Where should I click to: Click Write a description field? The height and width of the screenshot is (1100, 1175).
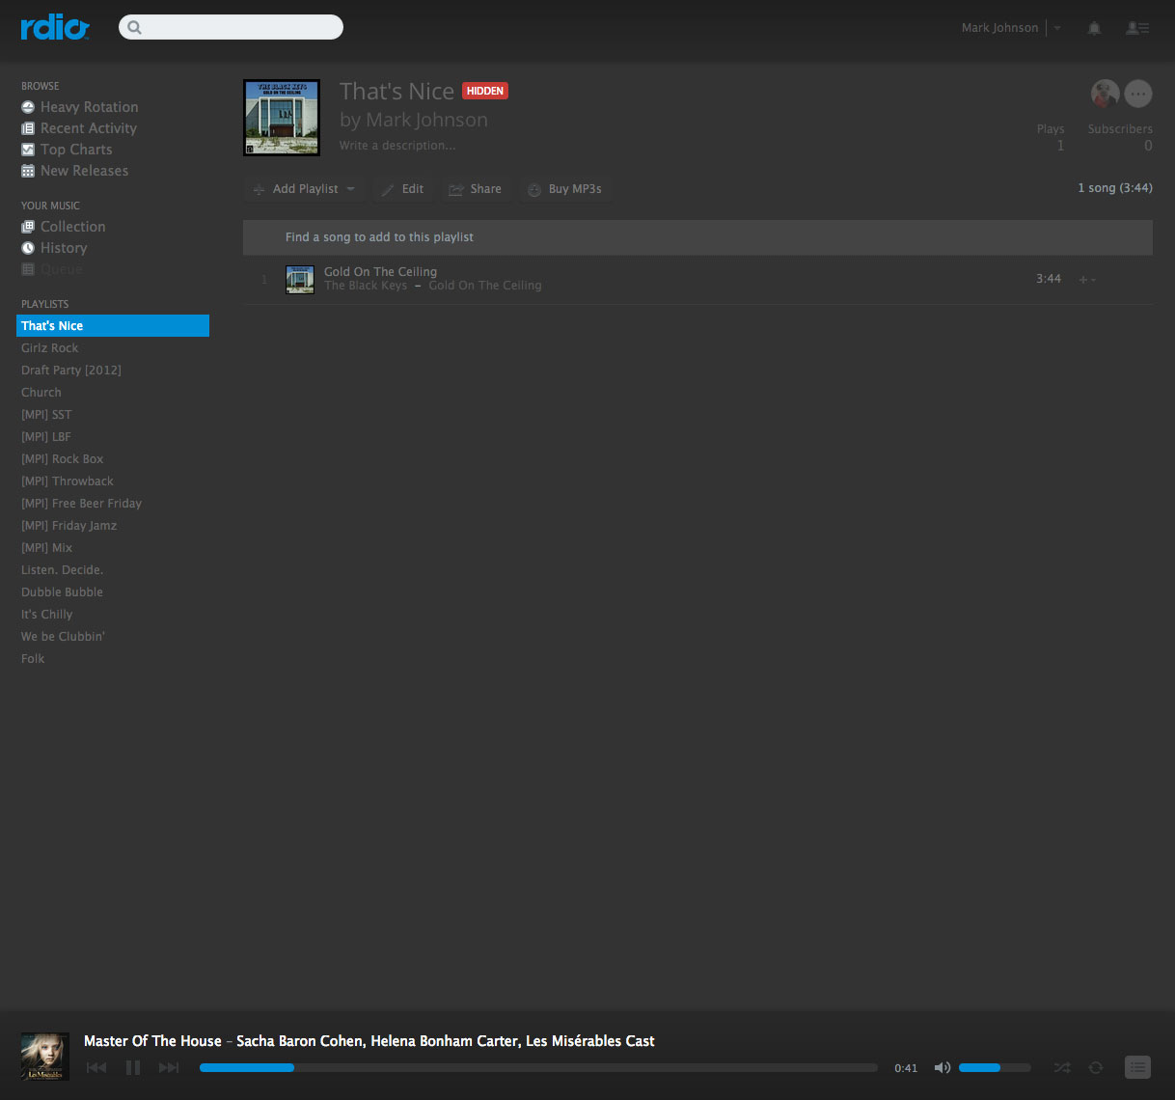pos(397,146)
